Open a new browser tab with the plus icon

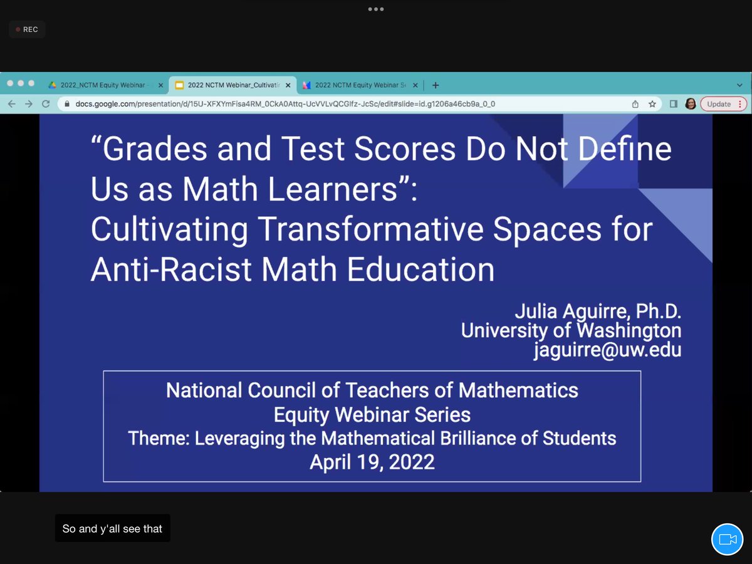tap(436, 85)
